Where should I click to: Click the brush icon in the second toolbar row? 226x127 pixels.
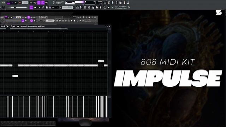pyautogui.click(x=39, y=7)
